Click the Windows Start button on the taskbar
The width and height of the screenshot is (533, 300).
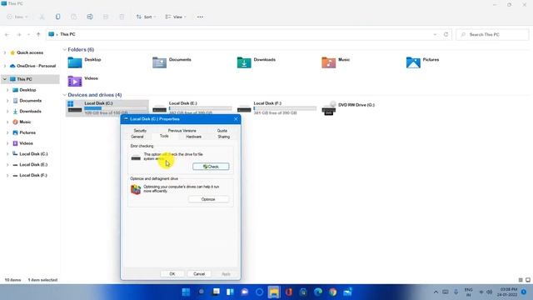point(186,292)
